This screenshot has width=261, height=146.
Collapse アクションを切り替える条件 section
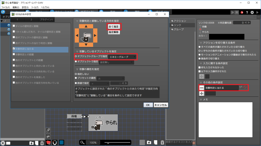pyautogui.click(x=201, y=43)
